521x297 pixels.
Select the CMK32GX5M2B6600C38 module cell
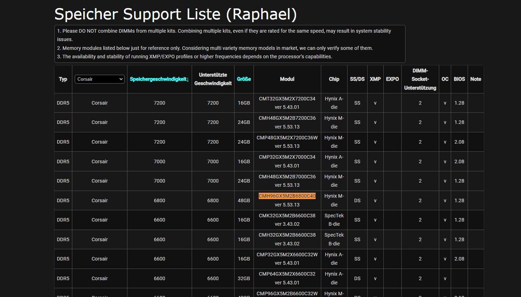click(x=287, y=220)
